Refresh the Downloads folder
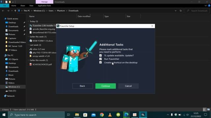Screen dimensions: 211x118 [181, 11]
